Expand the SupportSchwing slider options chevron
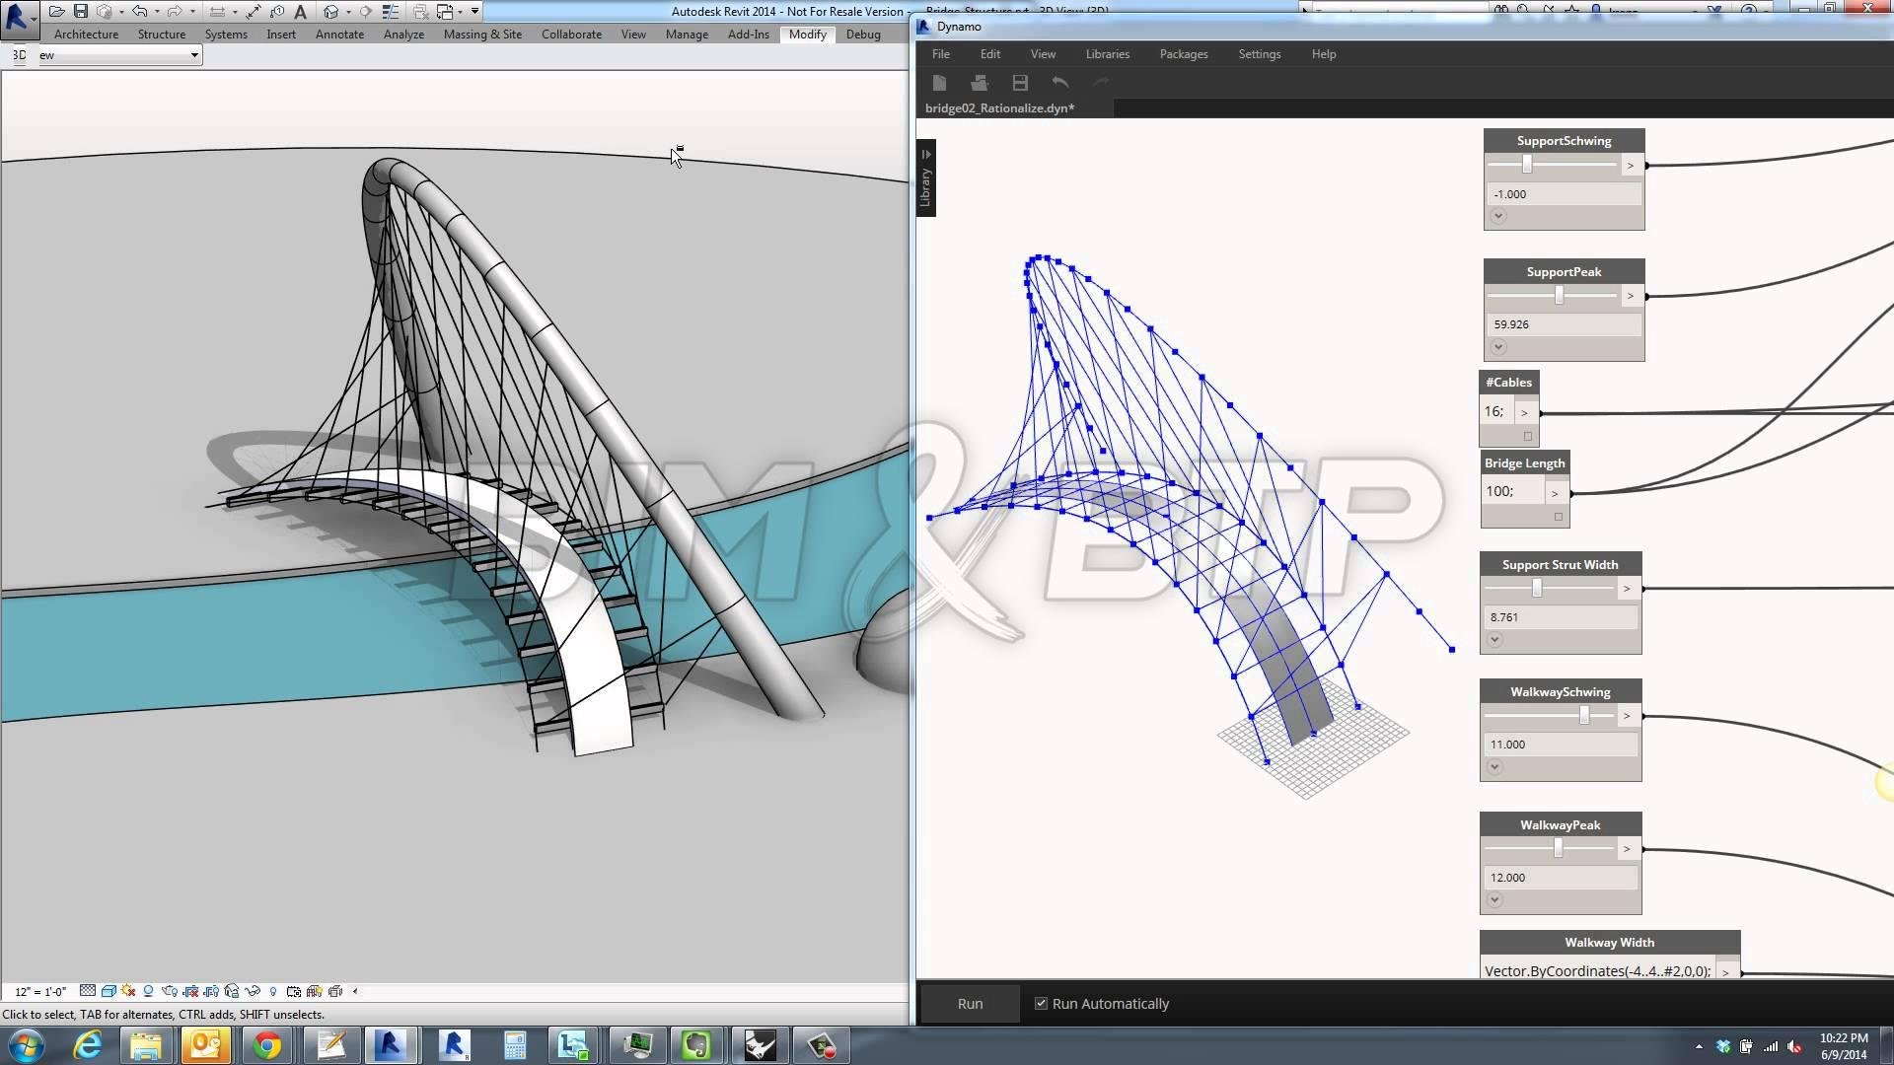The height and width of the screenshot is (1065, 1894). click(x=1498, y=216)
